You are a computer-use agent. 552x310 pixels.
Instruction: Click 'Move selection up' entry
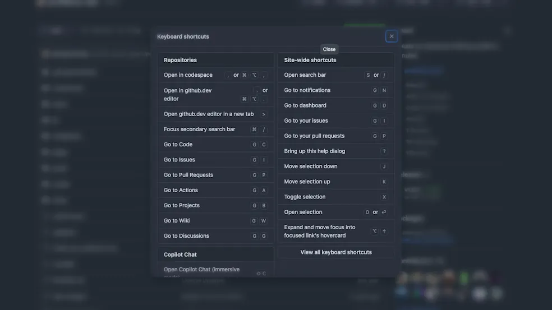coord(336,182)
